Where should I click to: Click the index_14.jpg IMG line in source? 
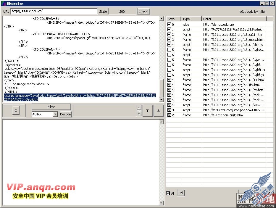(101, 22)
